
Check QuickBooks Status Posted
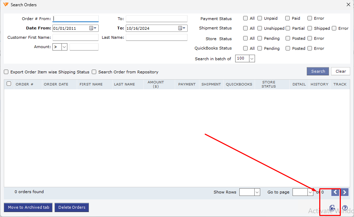(288, 48)
